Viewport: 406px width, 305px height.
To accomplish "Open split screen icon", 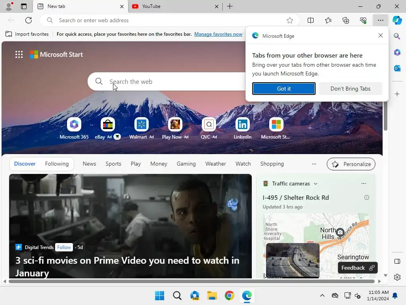I will point(310,20).
